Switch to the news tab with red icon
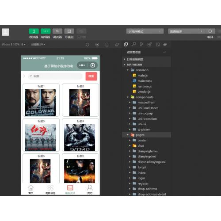The height and width of the screenshot is (221, 221). pos(70,190)
